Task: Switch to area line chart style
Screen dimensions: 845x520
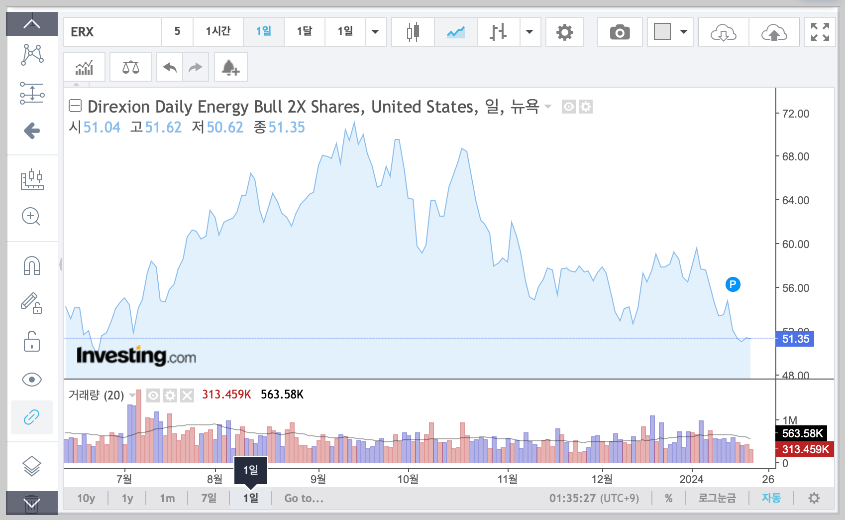Action: (x=456, y=32)
